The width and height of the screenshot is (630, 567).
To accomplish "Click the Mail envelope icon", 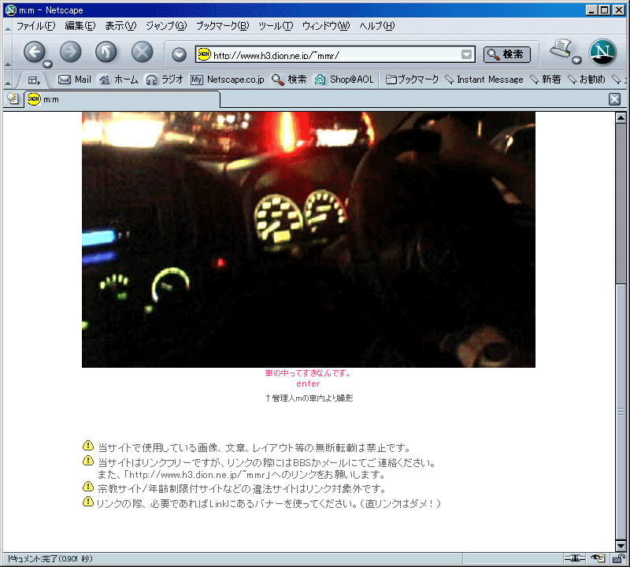I will [65, 80].
